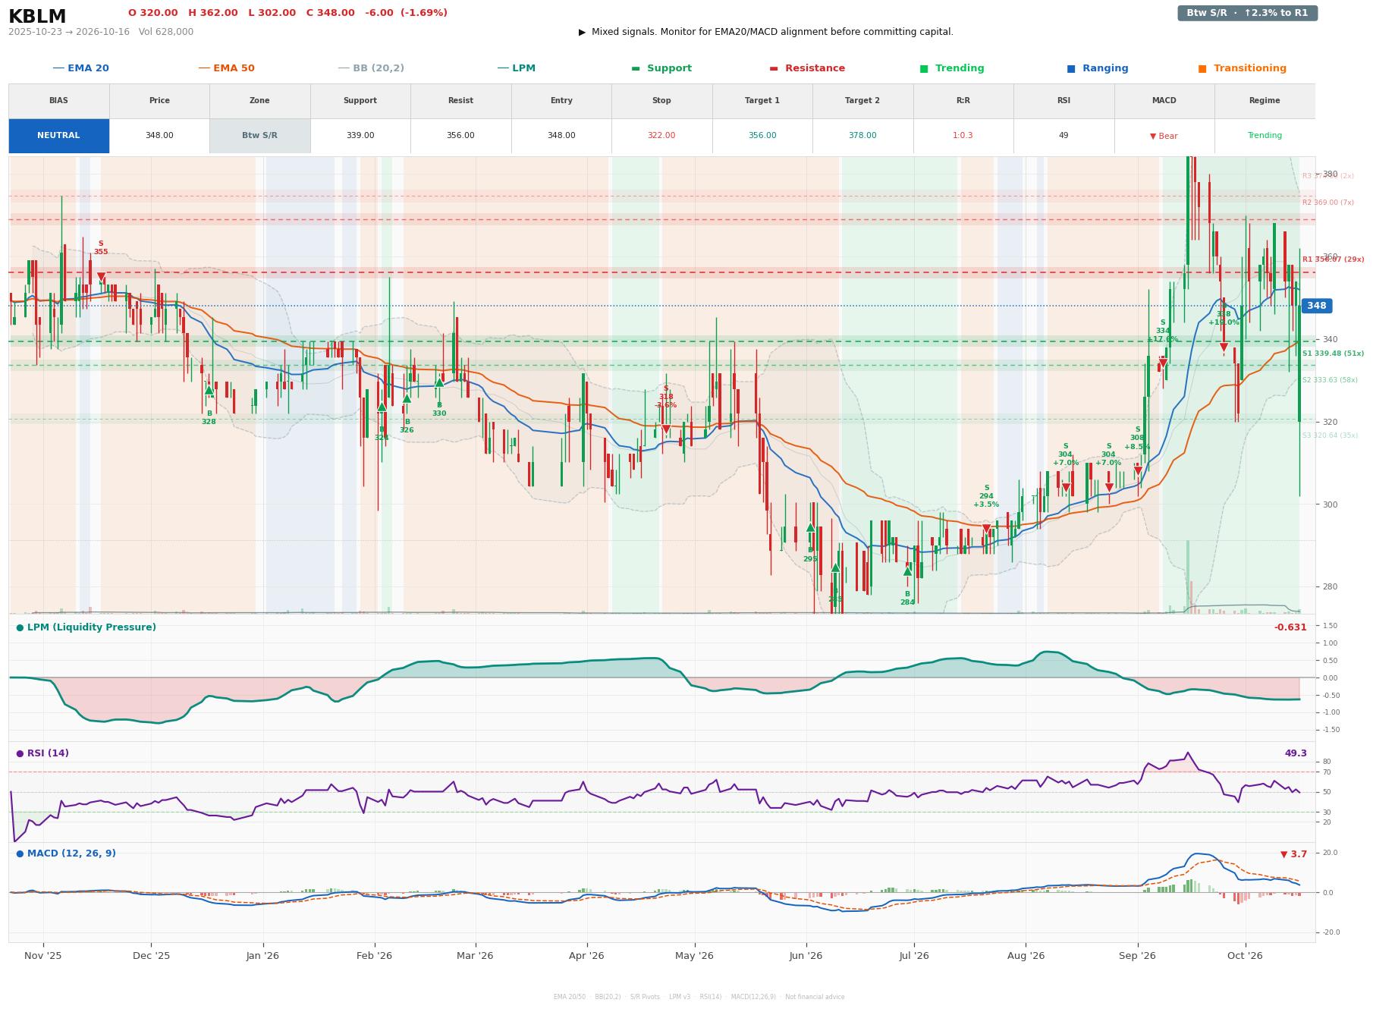Select the Target 2 value 378.00
The image size is (1373, 1009).
862,136
